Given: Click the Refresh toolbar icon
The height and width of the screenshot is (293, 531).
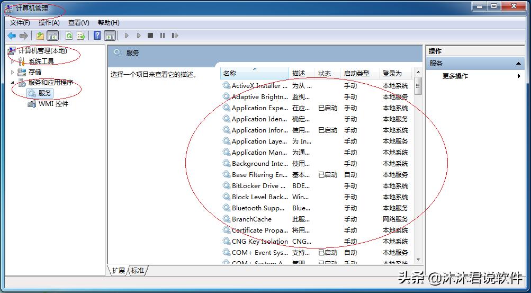Looking at the screenshot, I should coord(69,35).
